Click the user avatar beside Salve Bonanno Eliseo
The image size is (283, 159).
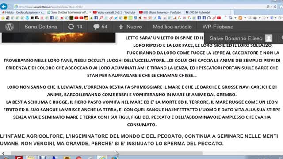pos(268,38)
